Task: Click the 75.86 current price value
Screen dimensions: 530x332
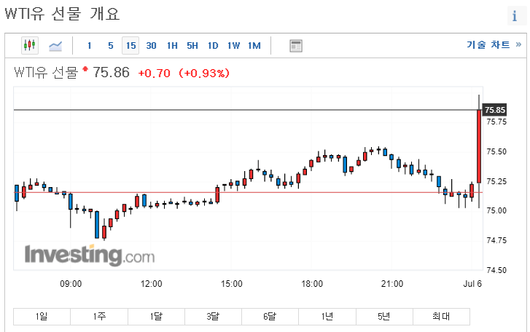Action: point(112,72)
